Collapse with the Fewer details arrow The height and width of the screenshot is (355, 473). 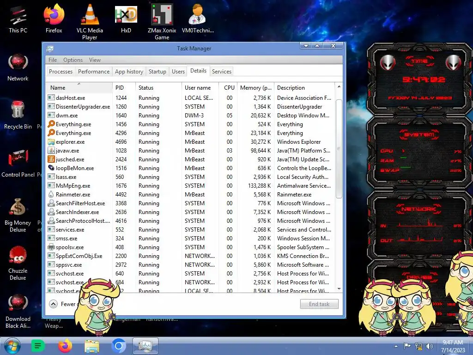[x=54, y=304]
